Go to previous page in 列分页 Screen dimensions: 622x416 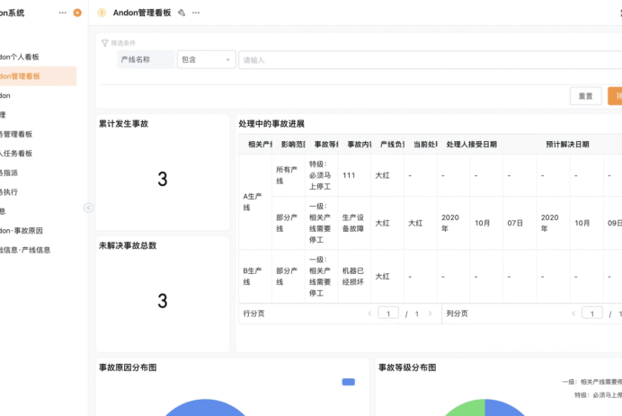pyautogui.click(x=573, y=314)
